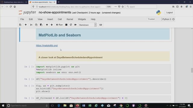Reload the page in the browser
193x108 pixels.
(11, 7)
